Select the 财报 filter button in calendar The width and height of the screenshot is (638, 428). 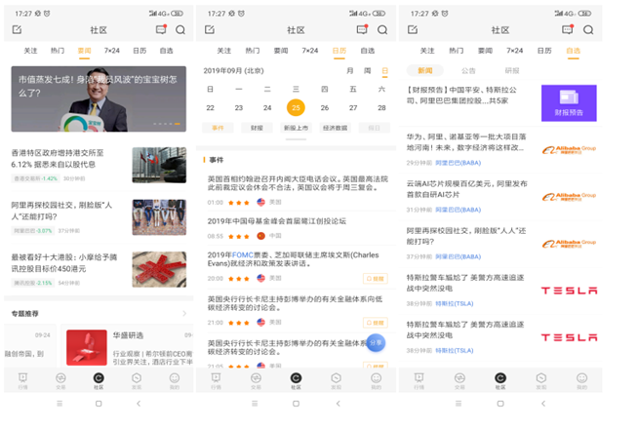tap(256, 128)
